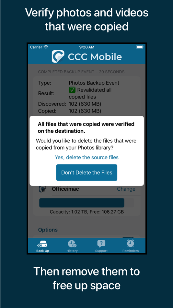Open the History clock icon
The width and height of the screenshot is (173, 308).
[72, 244]
